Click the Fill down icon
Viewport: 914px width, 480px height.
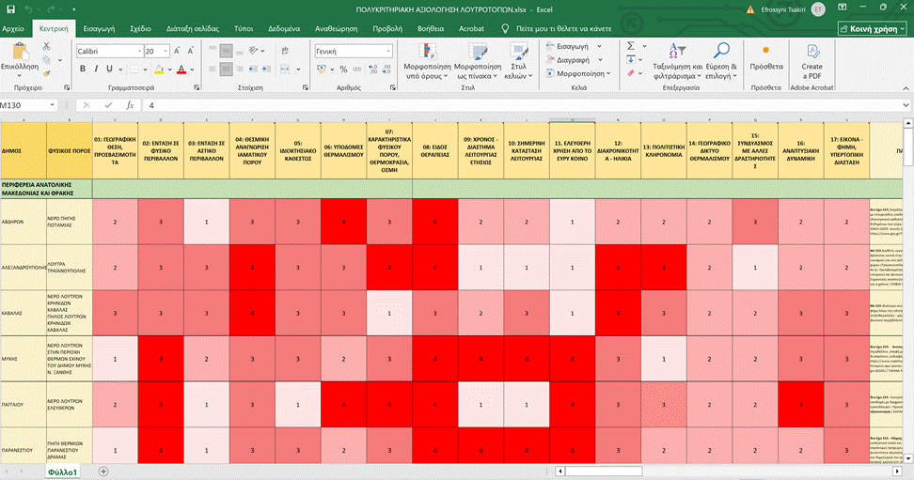pyautogui.click(x=631, y=59)
